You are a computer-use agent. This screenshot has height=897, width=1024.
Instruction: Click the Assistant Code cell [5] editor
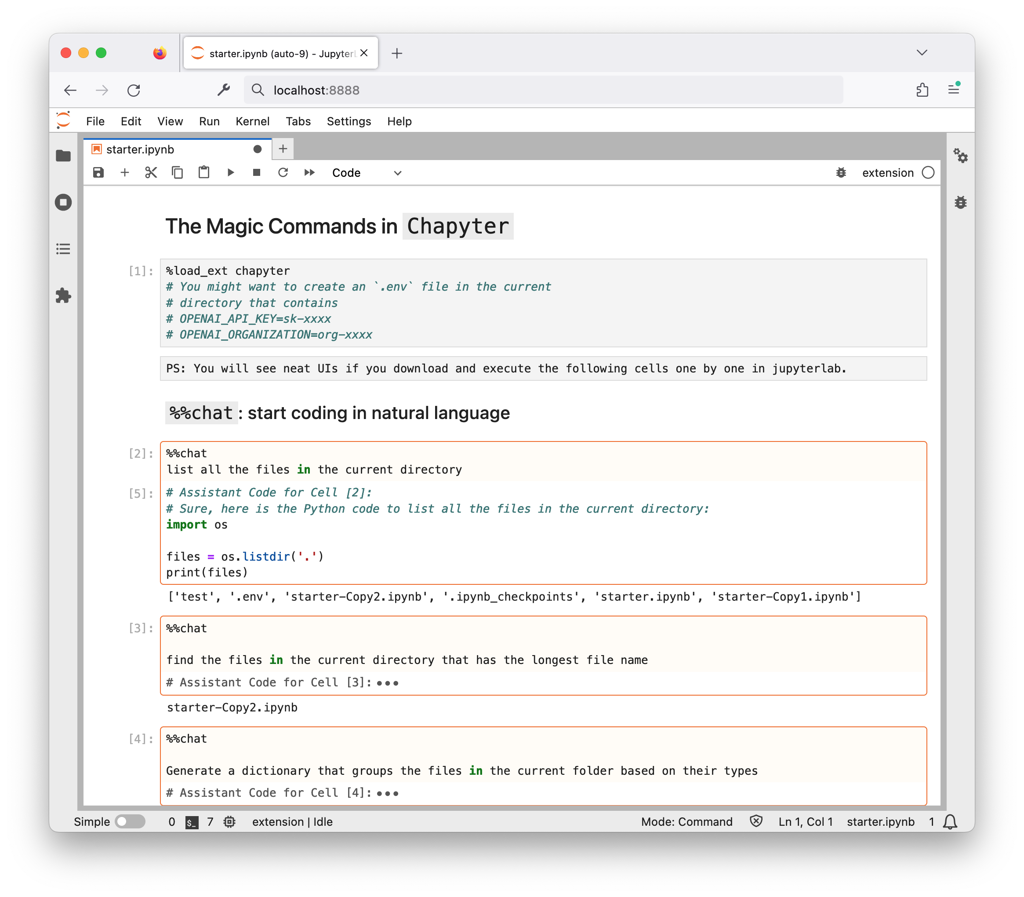tap(543, 532)
